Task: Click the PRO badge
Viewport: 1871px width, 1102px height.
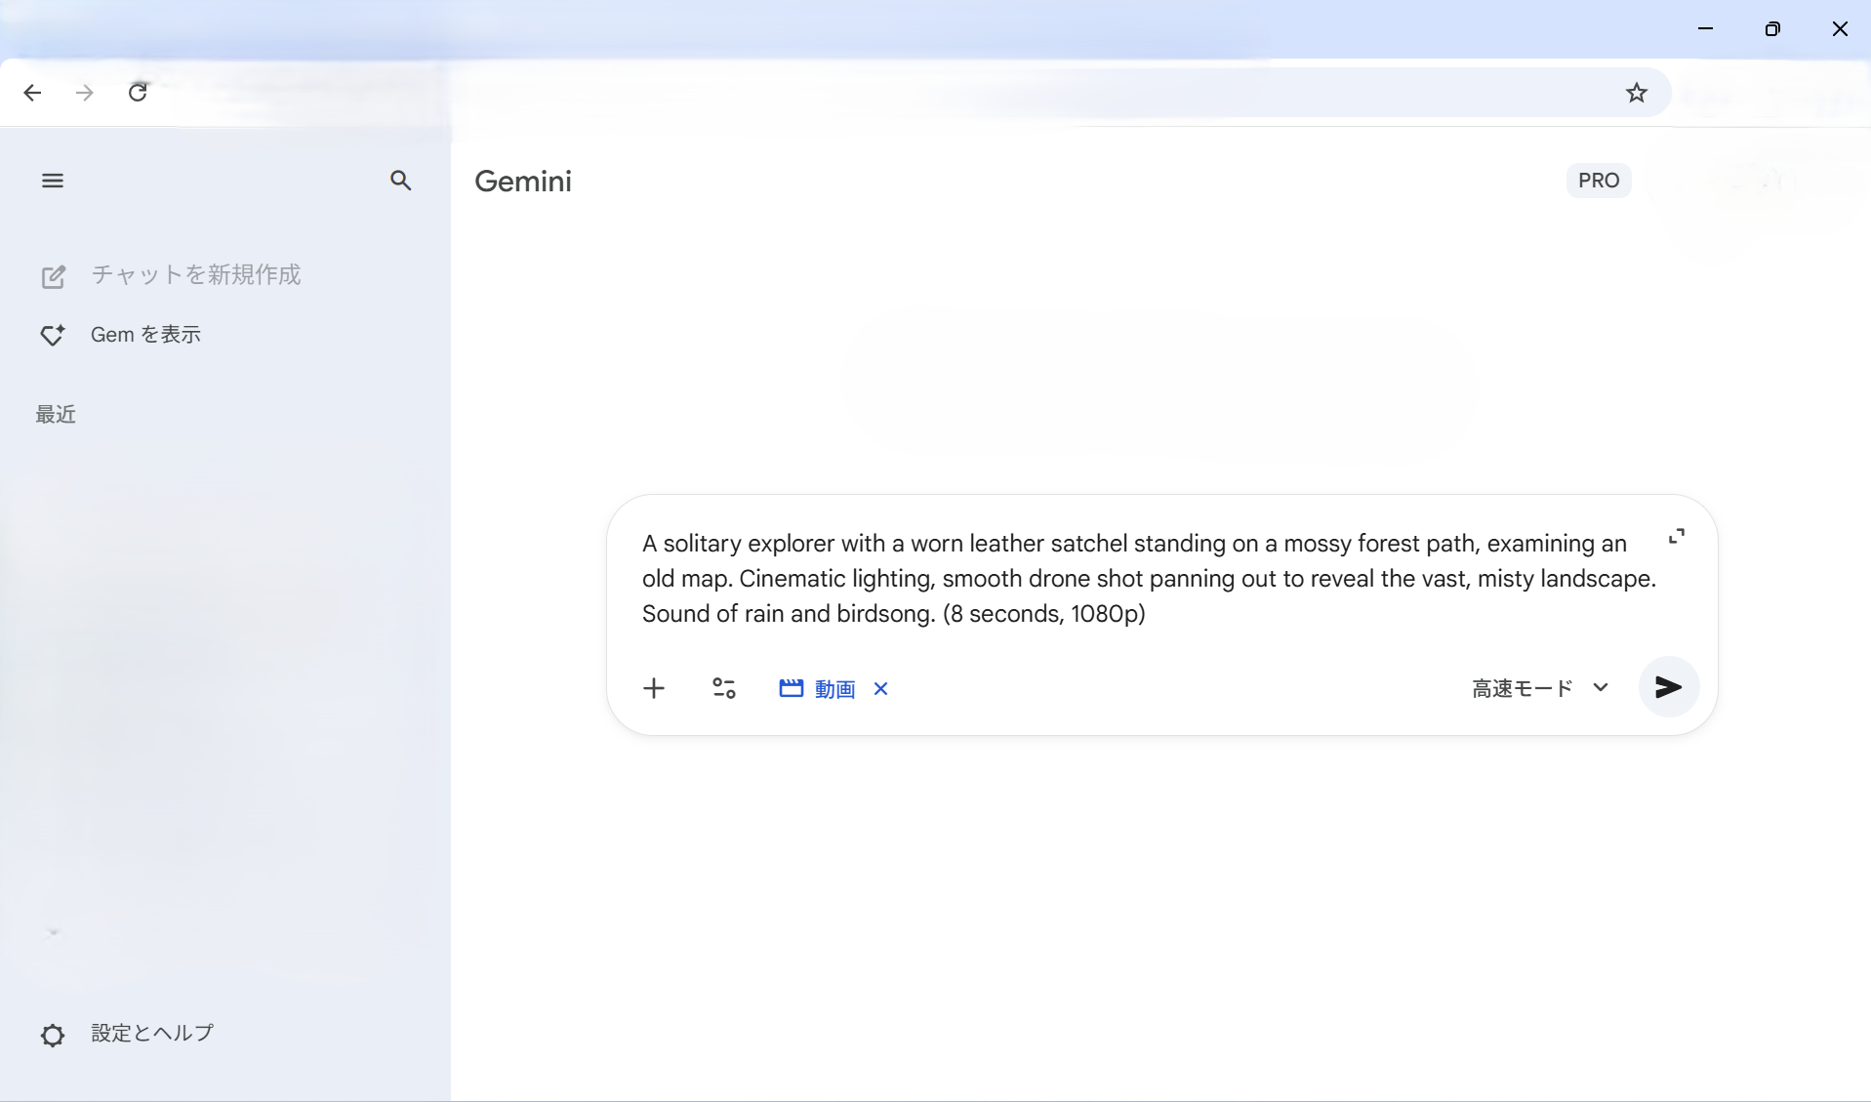Action: coord(1599,181)
